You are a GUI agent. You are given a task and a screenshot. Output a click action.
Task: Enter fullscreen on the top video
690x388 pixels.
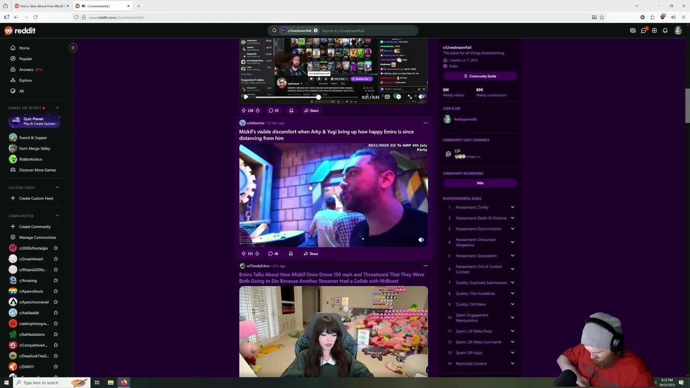coord(410,97)
